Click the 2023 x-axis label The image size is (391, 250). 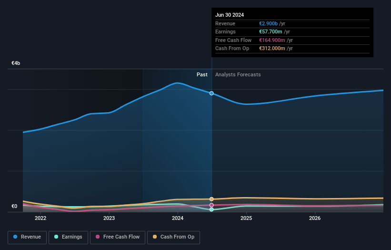[x=109, y=218]
